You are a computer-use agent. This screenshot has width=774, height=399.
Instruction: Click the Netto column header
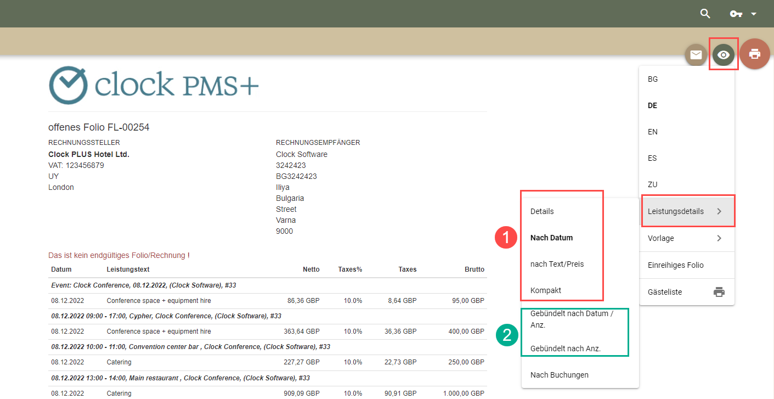point(311,269)
